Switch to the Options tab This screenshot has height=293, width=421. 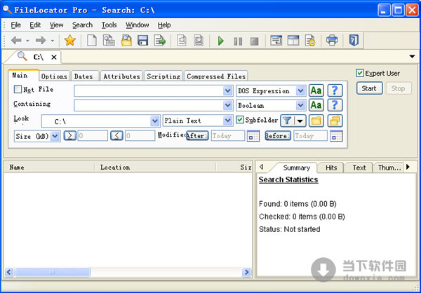click(x=54, y=76)
